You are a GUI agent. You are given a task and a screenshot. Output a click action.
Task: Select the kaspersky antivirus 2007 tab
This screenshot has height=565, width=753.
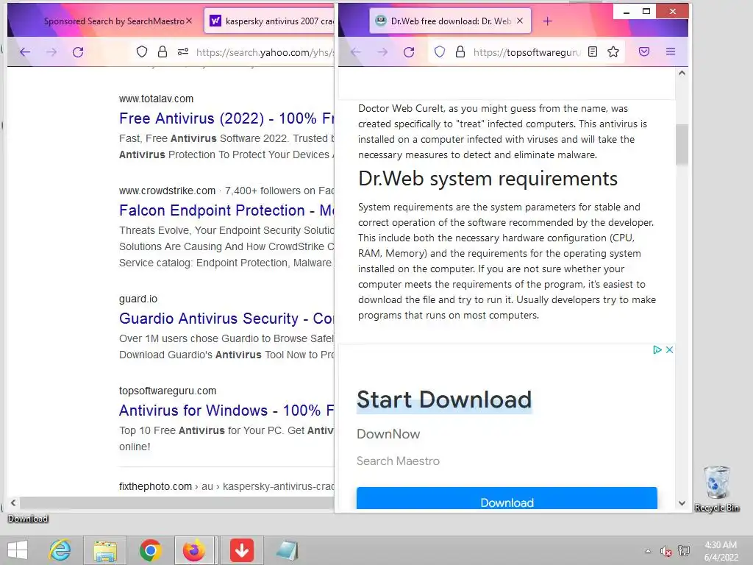270,21
